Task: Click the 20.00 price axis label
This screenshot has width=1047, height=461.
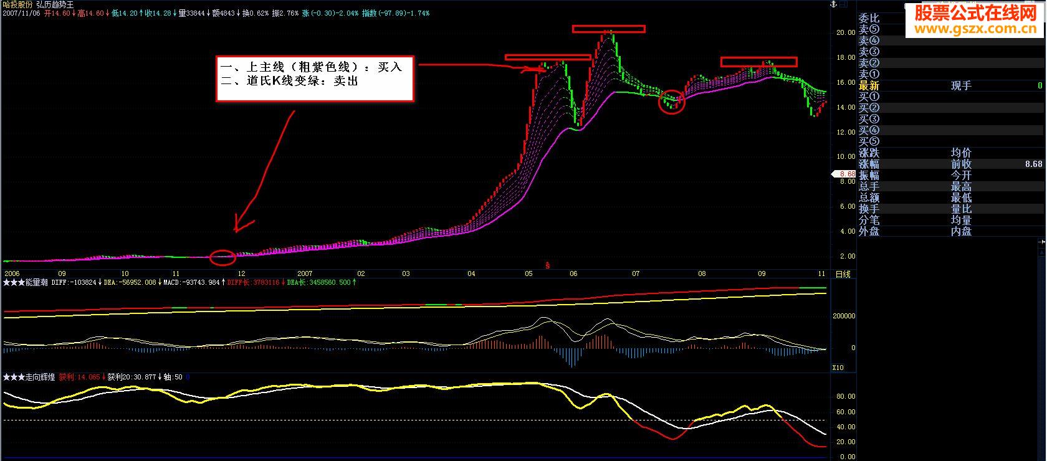Action: (x=846, y=32)
